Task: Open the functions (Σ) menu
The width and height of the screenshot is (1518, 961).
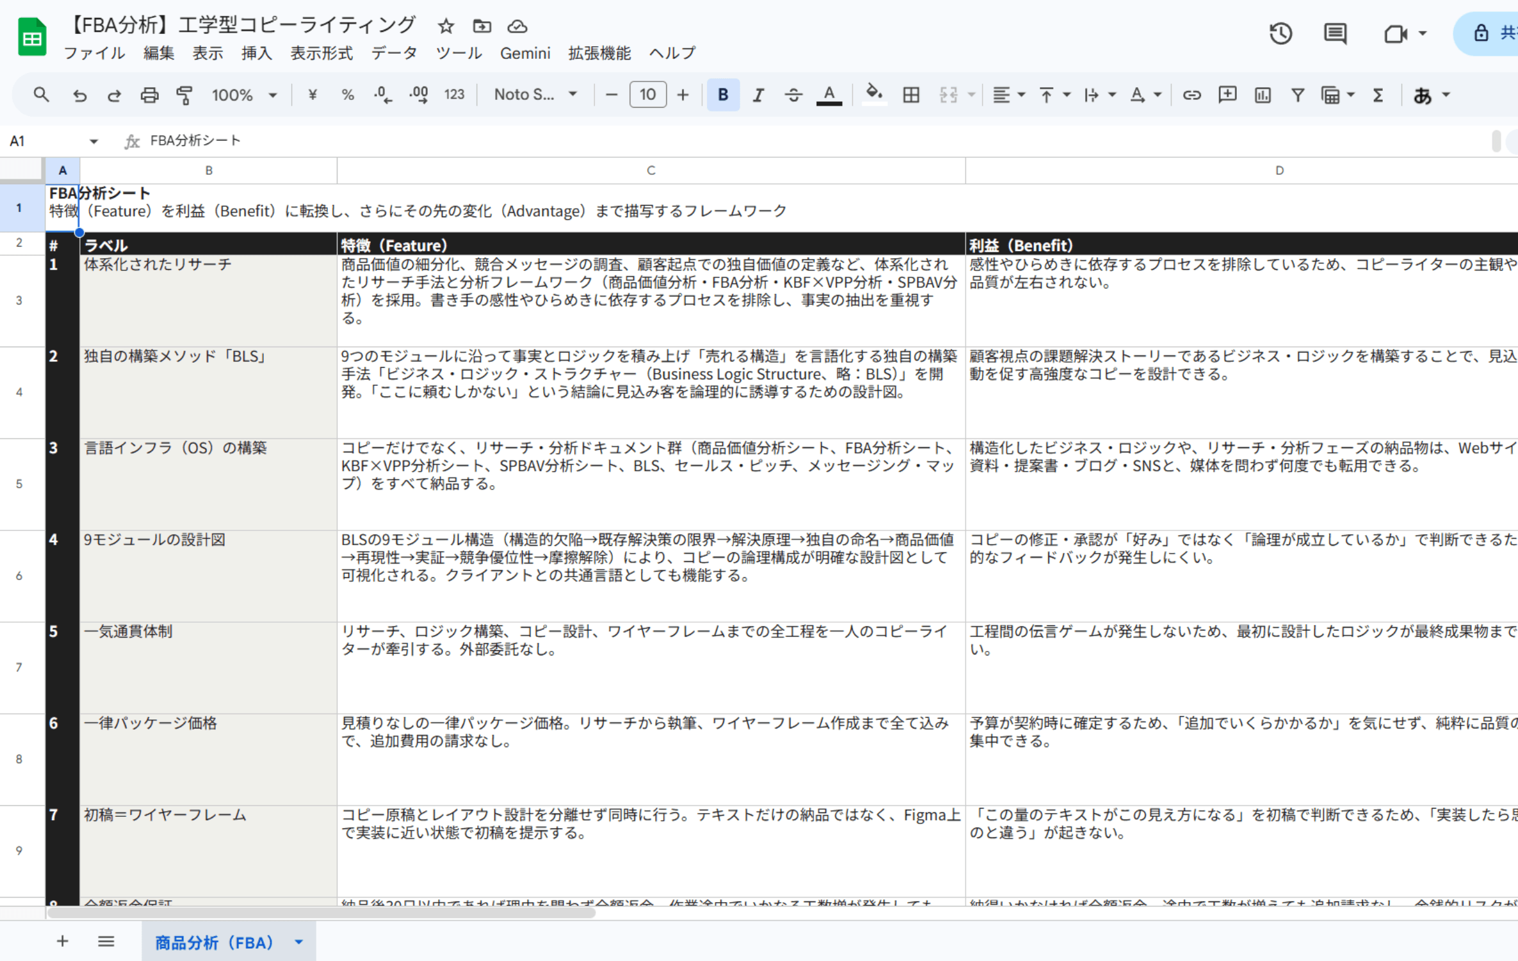Action: tap(1378, 95)
